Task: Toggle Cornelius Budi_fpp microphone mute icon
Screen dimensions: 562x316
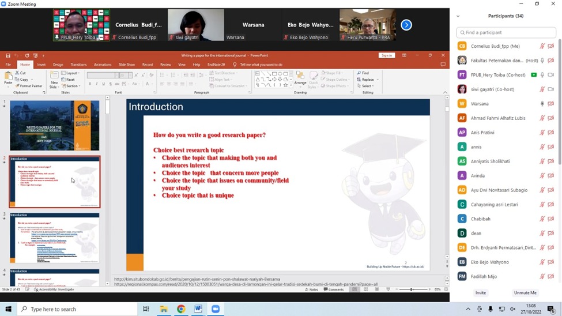Action: pos(542,46)
